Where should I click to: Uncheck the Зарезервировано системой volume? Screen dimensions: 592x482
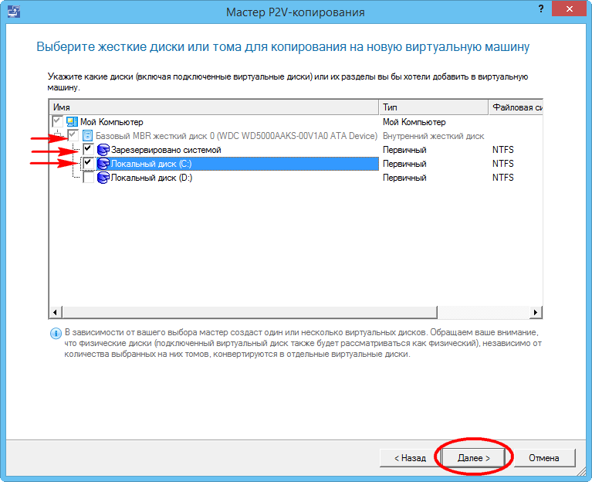88,149
